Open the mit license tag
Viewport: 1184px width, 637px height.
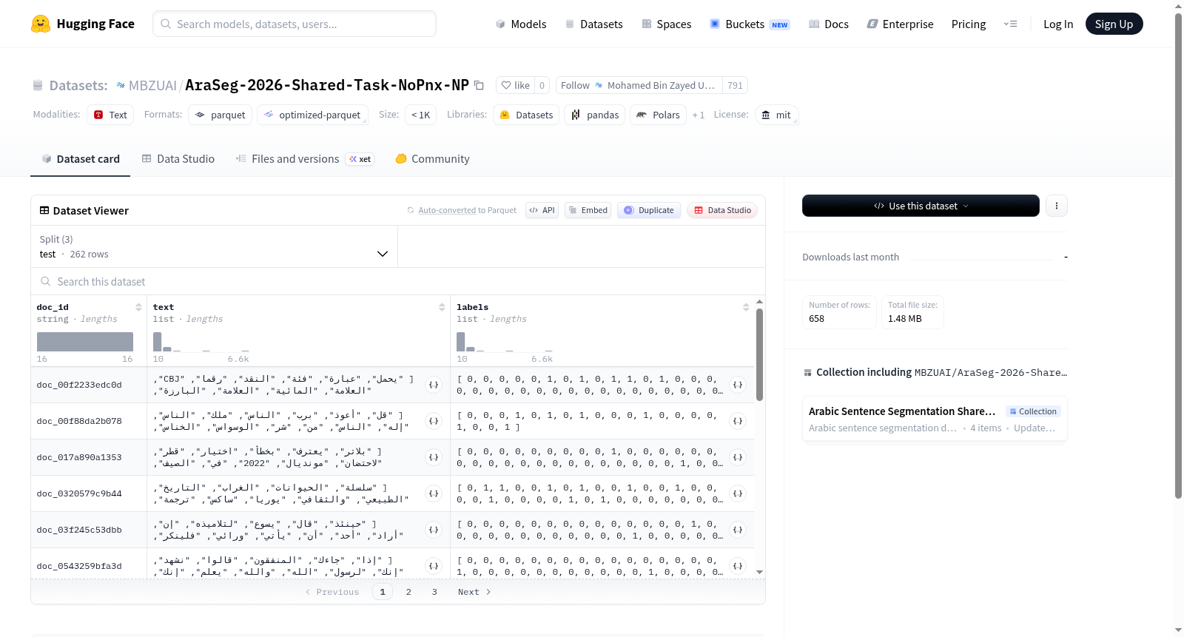776,115
